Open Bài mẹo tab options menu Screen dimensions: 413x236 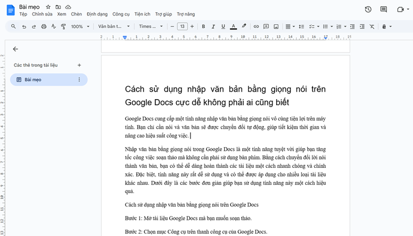click(79, 80)
